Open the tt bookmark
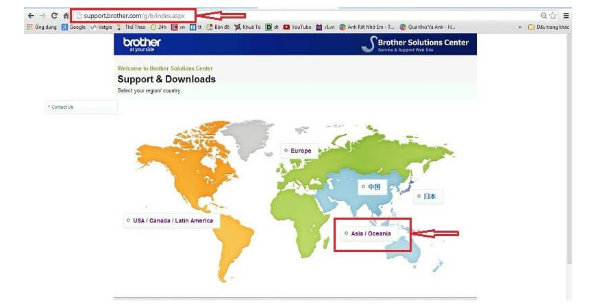Screen dimensions: 596x308 click(195, 27)
